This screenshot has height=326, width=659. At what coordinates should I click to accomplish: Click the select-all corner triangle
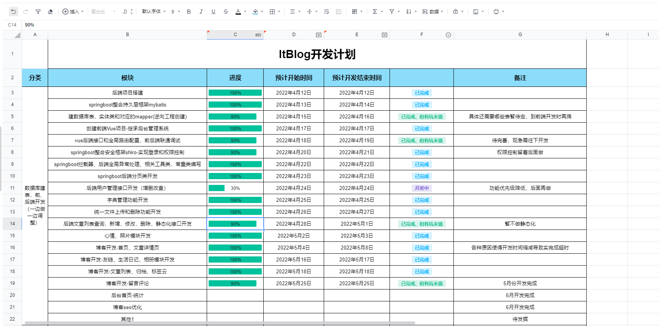[17, 35]
